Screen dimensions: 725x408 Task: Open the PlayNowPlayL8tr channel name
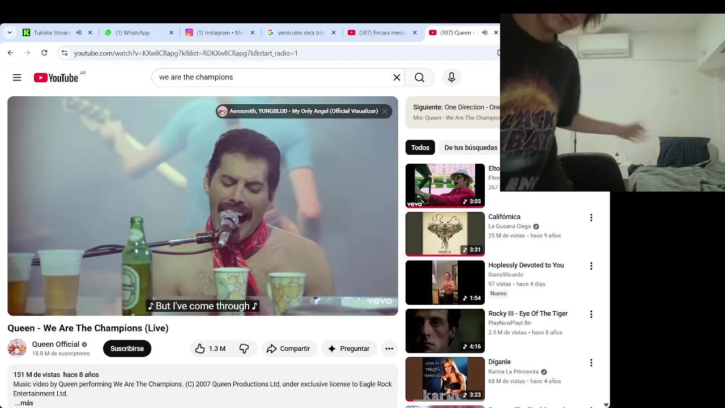point(510,323)
